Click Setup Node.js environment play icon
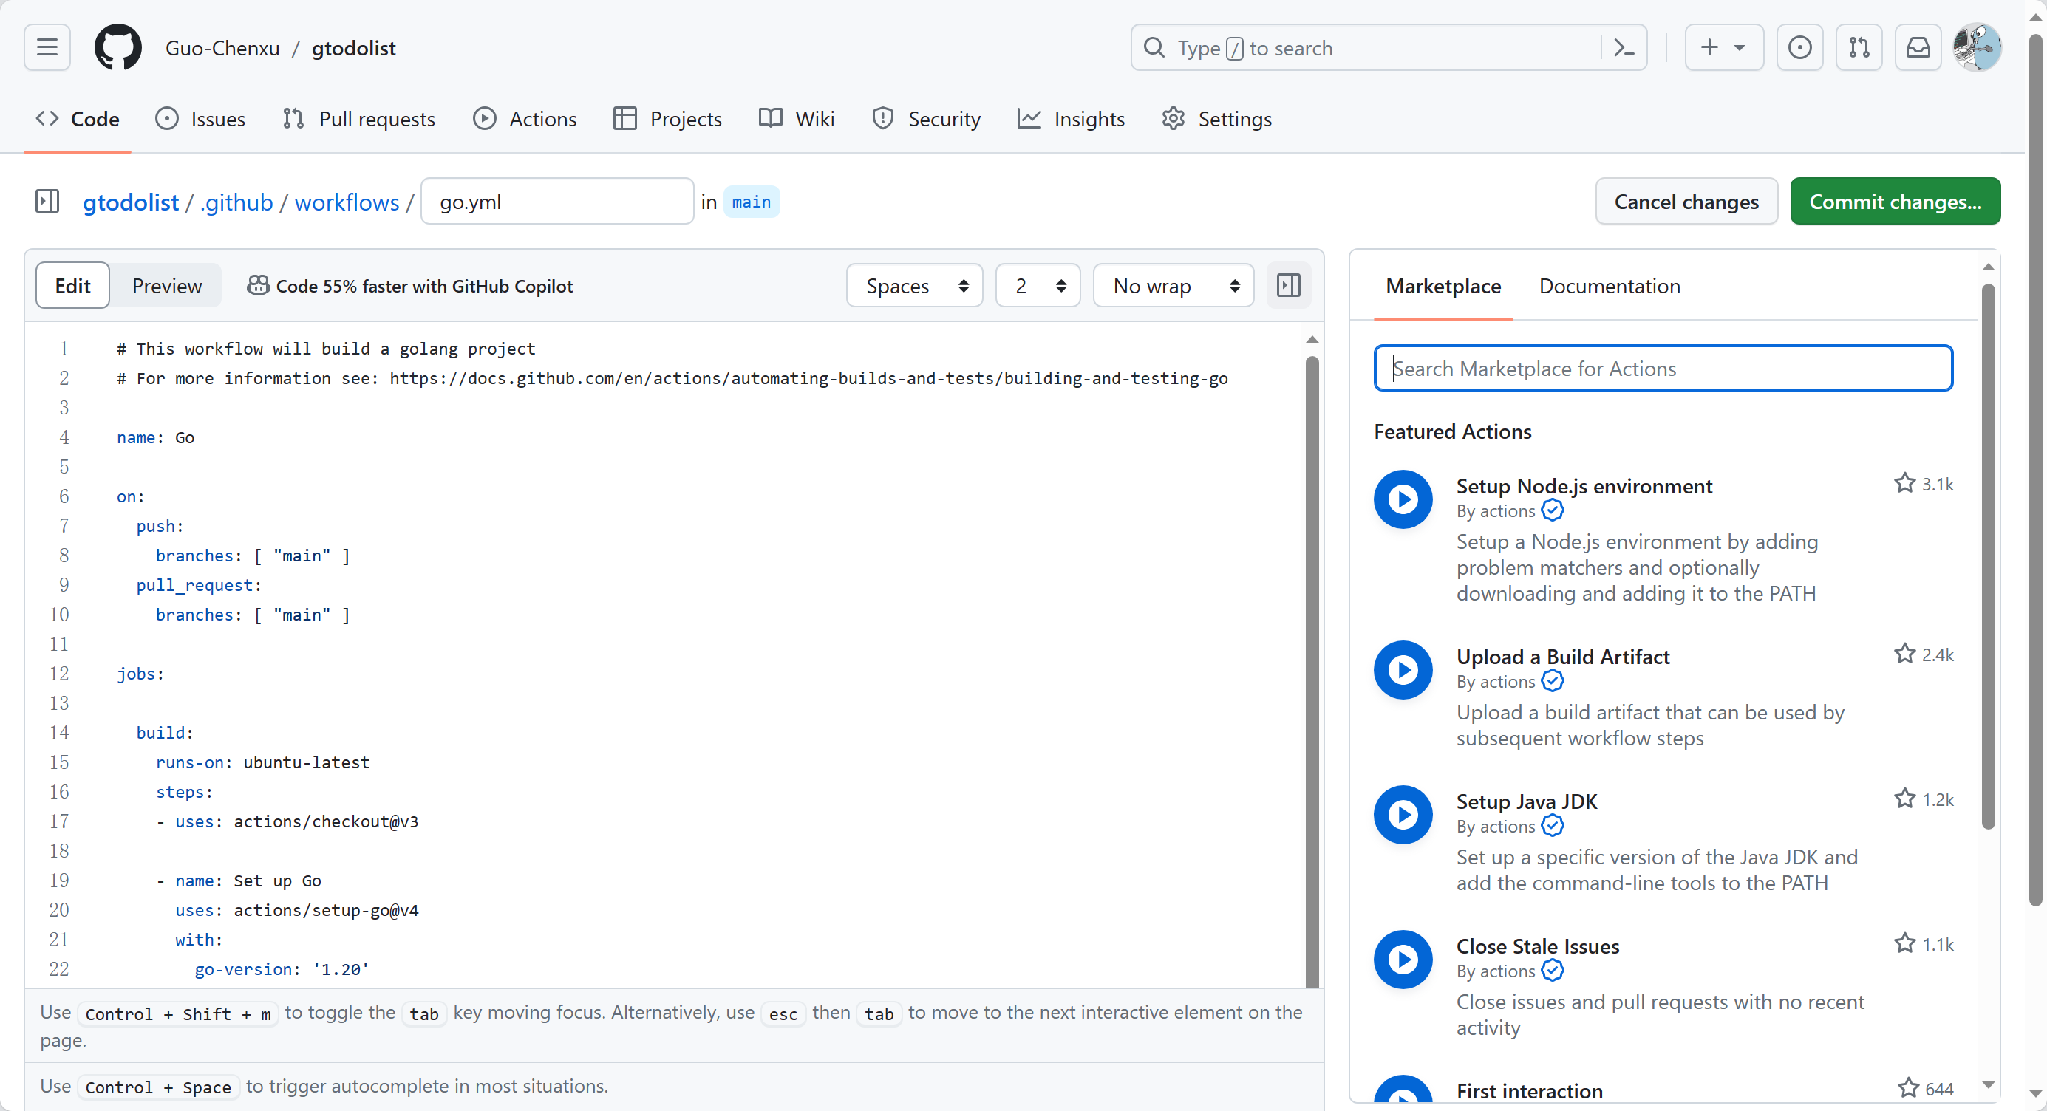This screenshot has width=2047, height=1111. tap(1403, 499)
